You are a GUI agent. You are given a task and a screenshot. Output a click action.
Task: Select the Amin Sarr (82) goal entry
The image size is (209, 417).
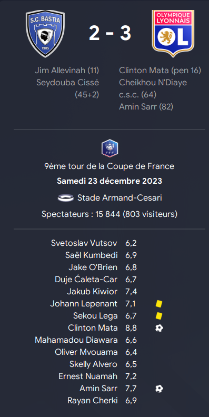(146, 107)
